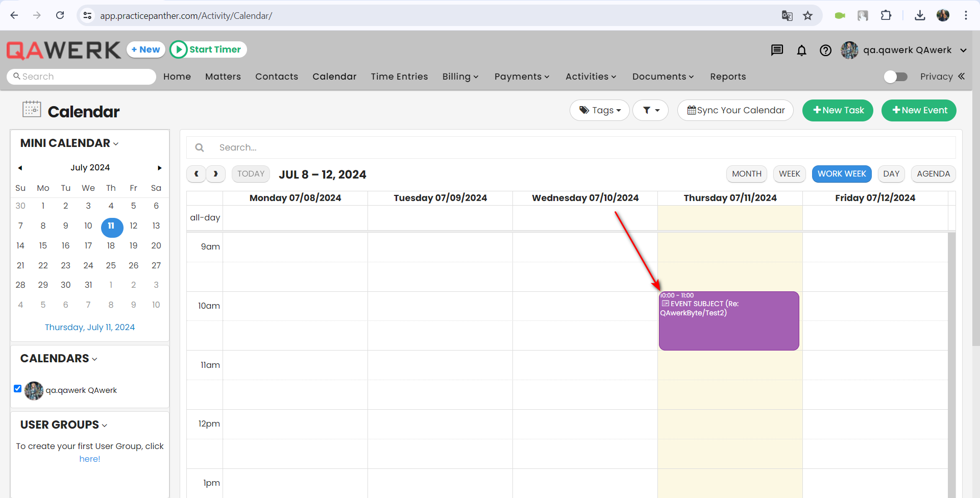Open the Tags dropdown
This screenshot has width=980, height=498.
click(600, 110)
